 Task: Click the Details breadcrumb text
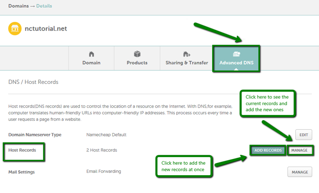click(x=44, y=6)
